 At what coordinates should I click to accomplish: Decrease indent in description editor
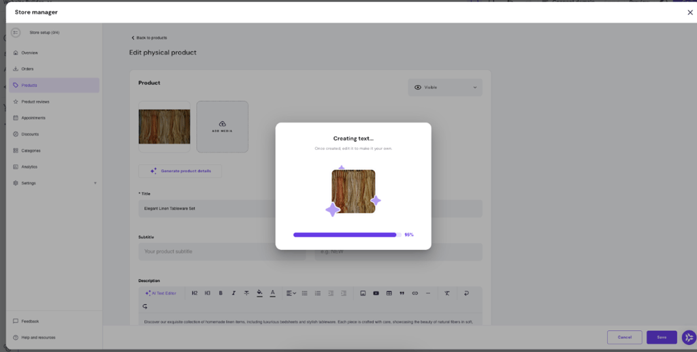[x=331, y=293]
